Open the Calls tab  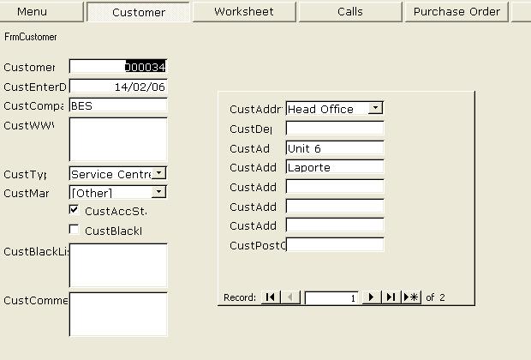(x=349, y=12)
